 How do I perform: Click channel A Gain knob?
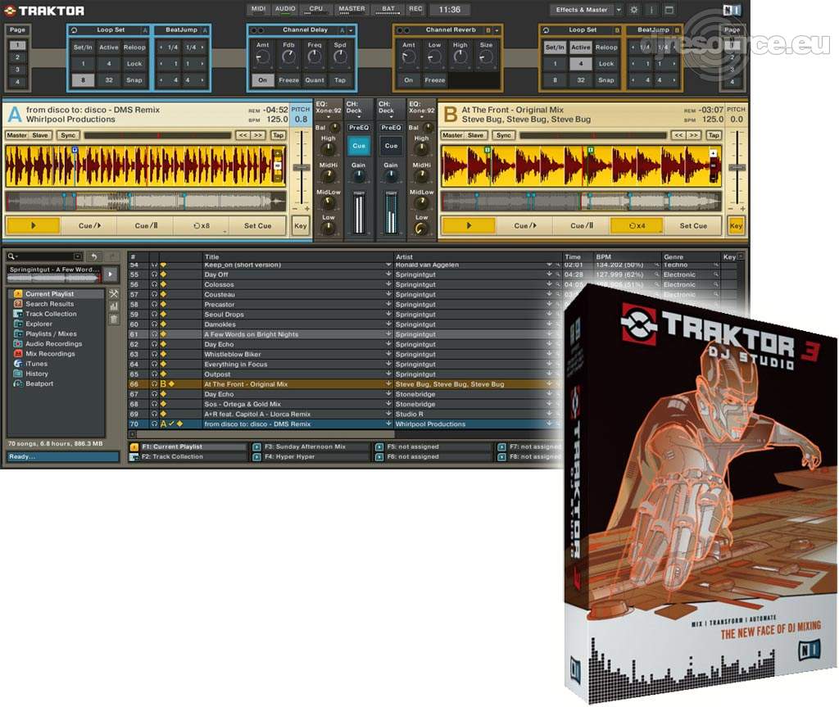(359, 175)
